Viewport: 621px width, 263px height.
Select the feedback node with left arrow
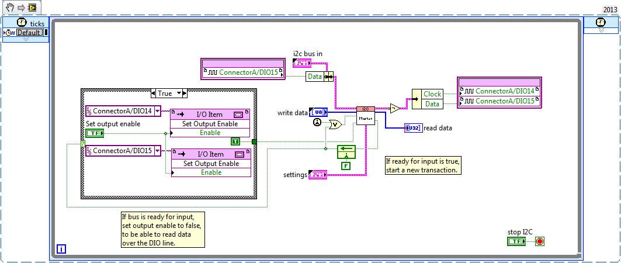point(346,151)
